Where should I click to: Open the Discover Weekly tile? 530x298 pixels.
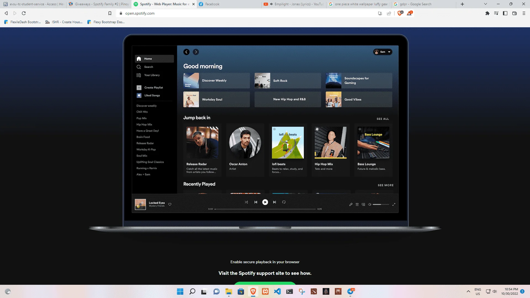coord(216,81)
